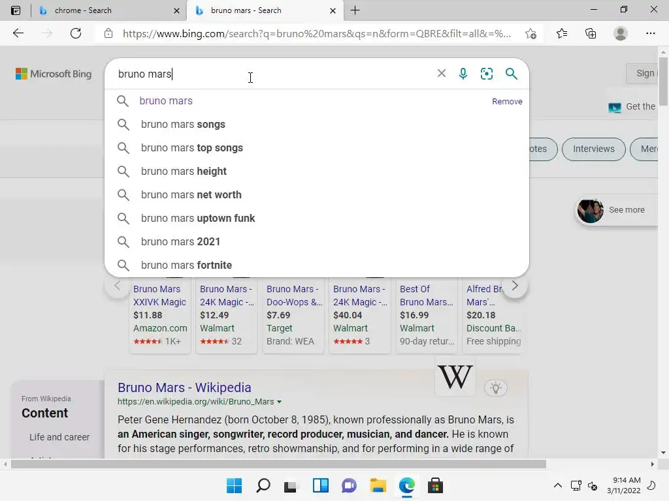Click the site lock icon in address bar

coord(108,33)
